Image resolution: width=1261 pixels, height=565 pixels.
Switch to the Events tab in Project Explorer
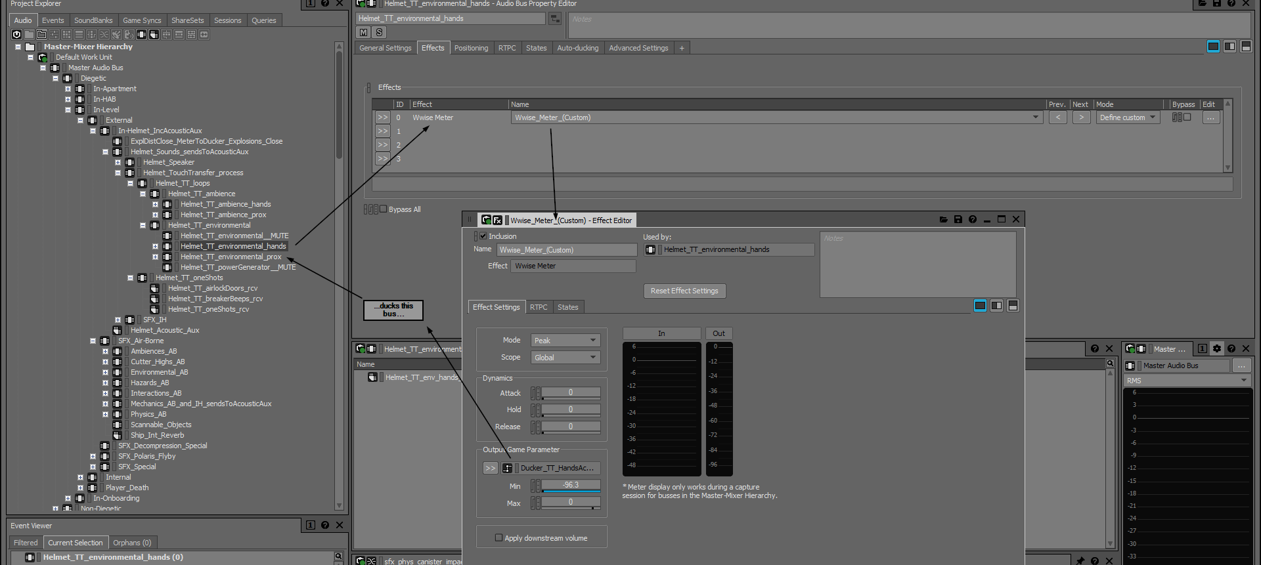[53, 20]
